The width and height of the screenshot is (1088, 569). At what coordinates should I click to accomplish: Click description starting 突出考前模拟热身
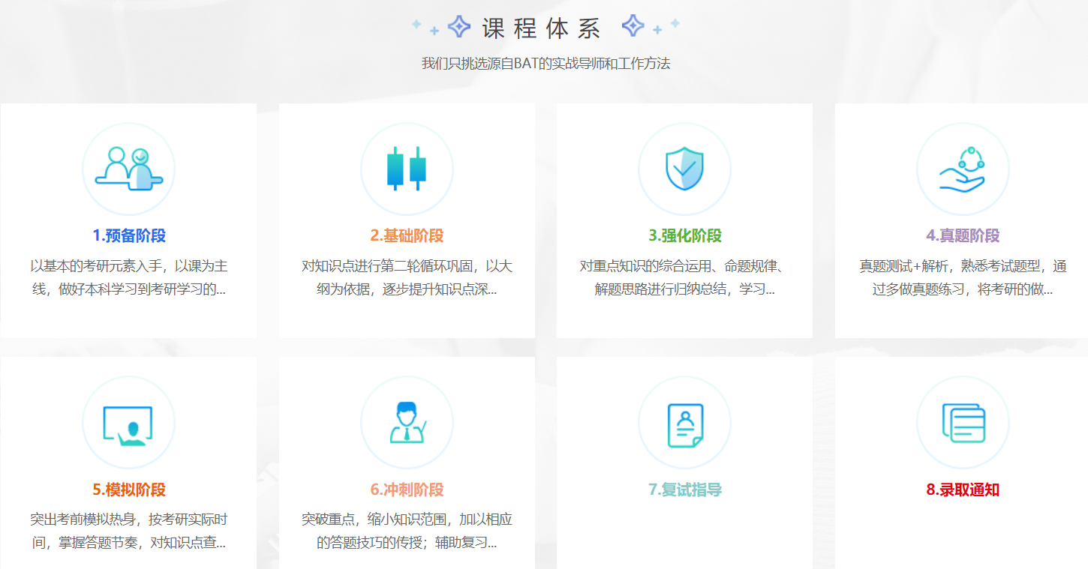tap(129, 532)
